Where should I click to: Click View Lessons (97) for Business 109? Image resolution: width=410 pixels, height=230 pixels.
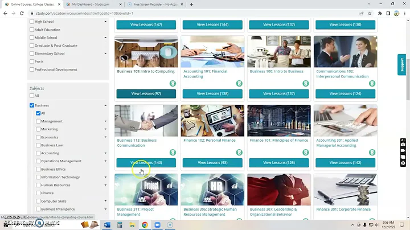[146, 93]
